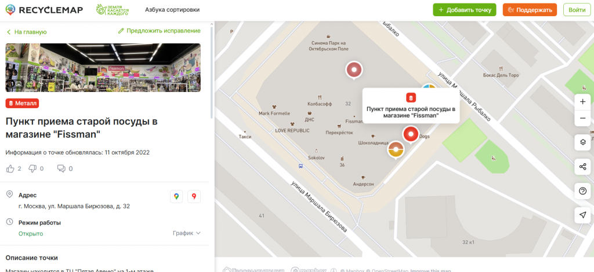Select the orange map marker near Шоколадница

click(x=396, y=149)
